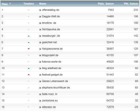Viewport: 140px width, 111px height.
Task: Open the Daggis-Welt de link
Action: (x=51, y=16)
